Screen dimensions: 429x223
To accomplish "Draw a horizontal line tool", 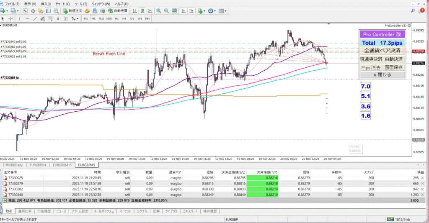I will coord(27,19).
